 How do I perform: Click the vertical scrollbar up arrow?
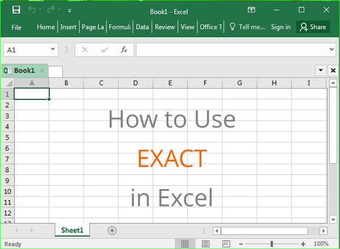333,83
